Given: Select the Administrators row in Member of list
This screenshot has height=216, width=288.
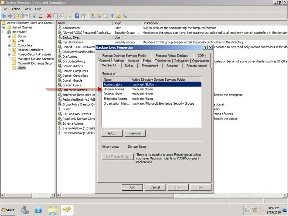Looking at the screenshot, I should click(x=152, y=85).
